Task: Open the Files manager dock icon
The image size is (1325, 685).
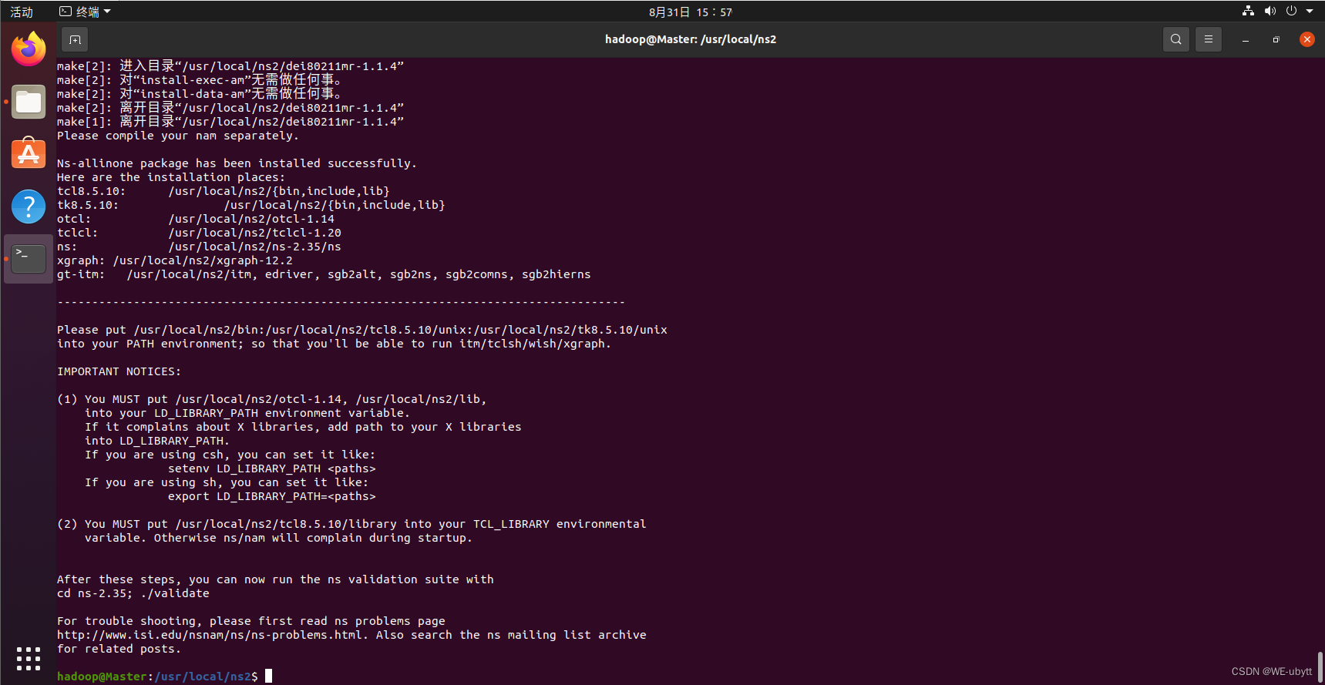Action: pyautogui.click(x=29, y=102)
